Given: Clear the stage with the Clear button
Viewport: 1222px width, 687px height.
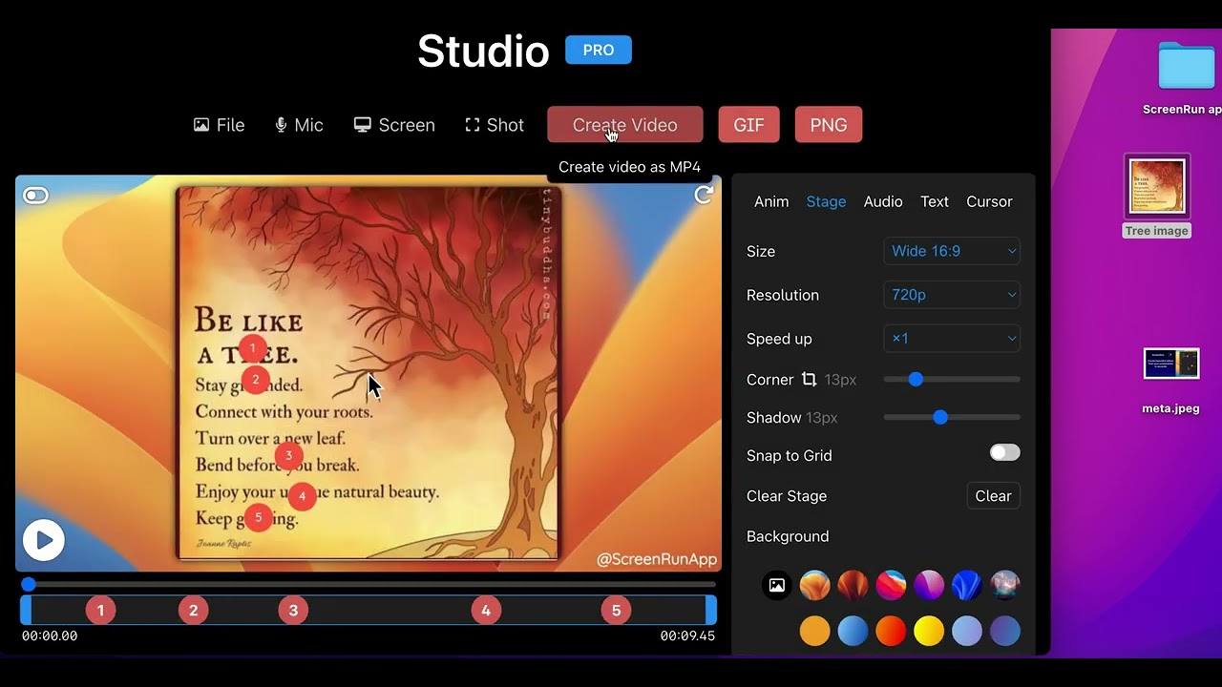Looking at the screenshot, I should (x=993, y=496).
